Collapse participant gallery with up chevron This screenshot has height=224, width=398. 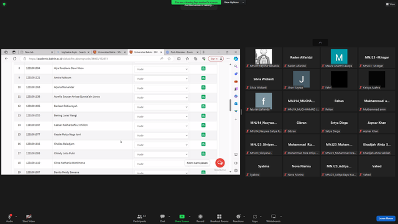point(320,43)
